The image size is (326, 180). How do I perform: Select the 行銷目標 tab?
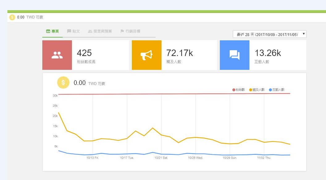coord(130,31)
